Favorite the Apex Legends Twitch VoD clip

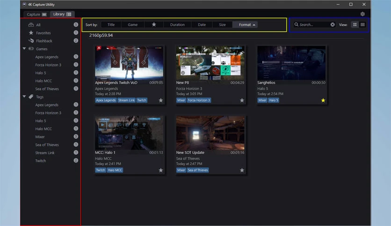point(160,100)
